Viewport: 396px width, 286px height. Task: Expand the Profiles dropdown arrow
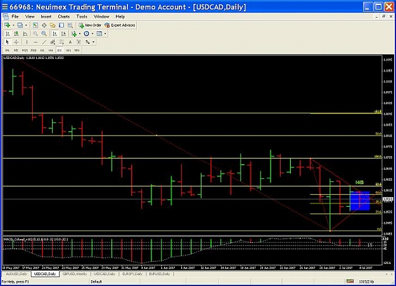26,25
